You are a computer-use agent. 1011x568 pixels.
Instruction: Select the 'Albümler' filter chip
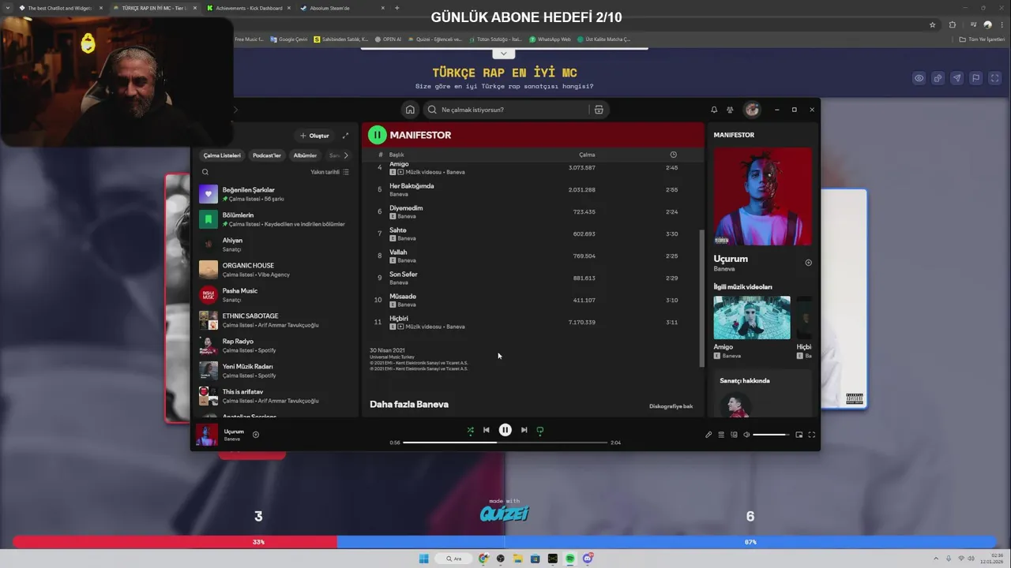pyautogui.click(x=305, y=155)
